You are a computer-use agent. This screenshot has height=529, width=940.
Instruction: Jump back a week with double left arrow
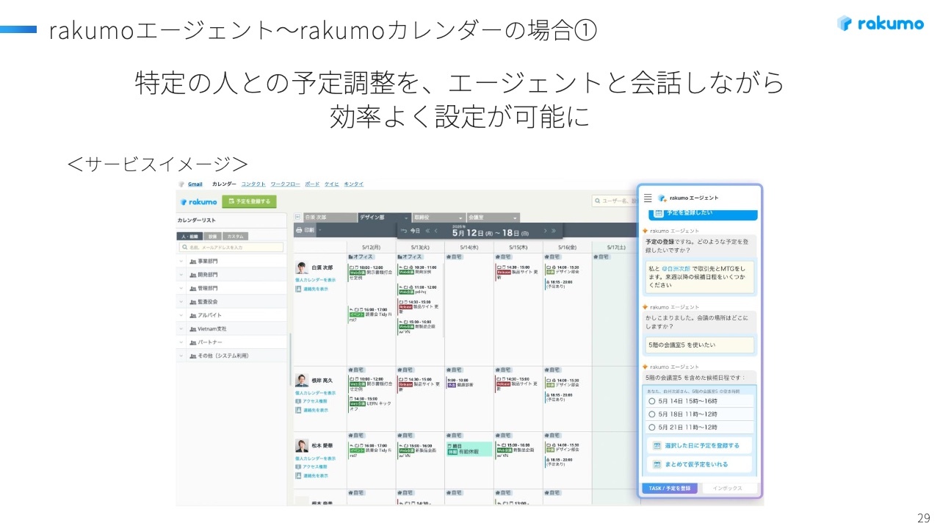(x=427, y=231)
